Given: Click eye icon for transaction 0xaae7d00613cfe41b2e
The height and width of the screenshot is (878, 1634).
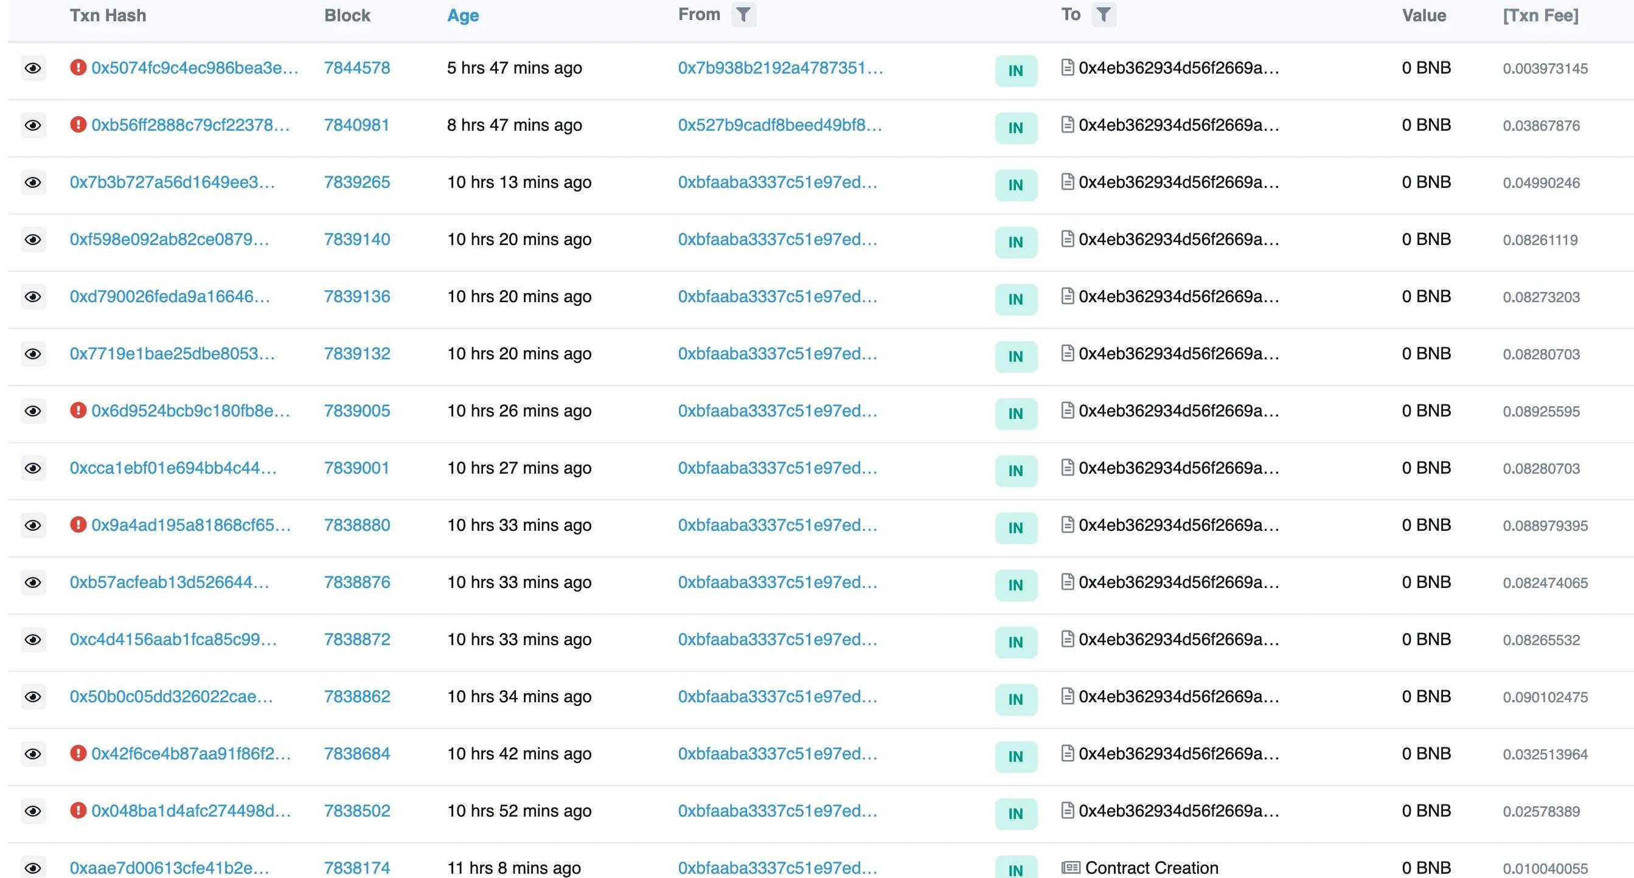Looking at the screenshot, I should click(33, 866).
